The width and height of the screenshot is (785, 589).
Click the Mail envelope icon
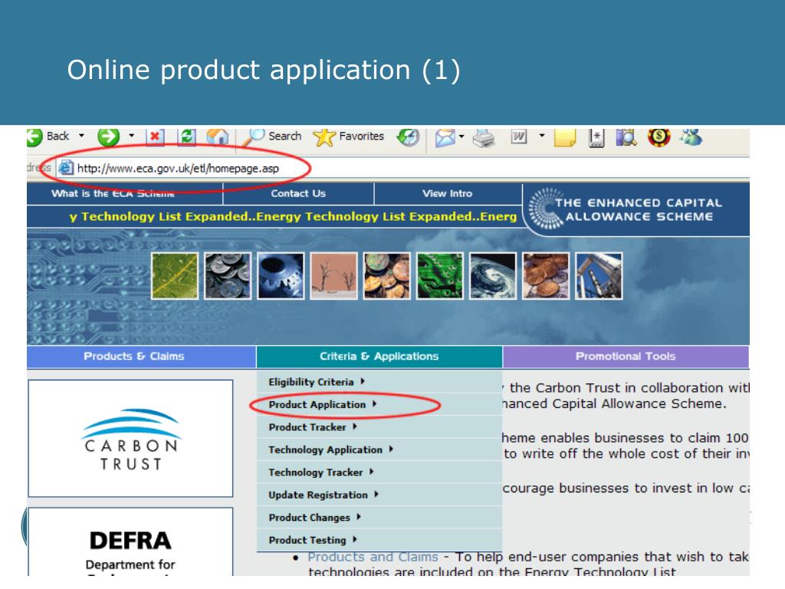point(445,137)
